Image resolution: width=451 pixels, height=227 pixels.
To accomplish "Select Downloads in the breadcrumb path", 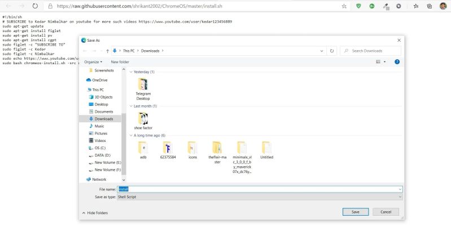I will click(x=150, y=51).
